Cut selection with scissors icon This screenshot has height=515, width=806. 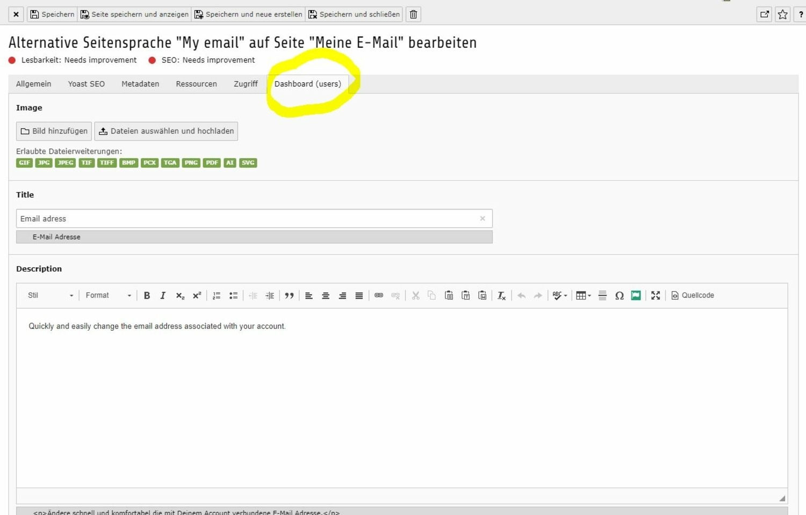point(415,296)
